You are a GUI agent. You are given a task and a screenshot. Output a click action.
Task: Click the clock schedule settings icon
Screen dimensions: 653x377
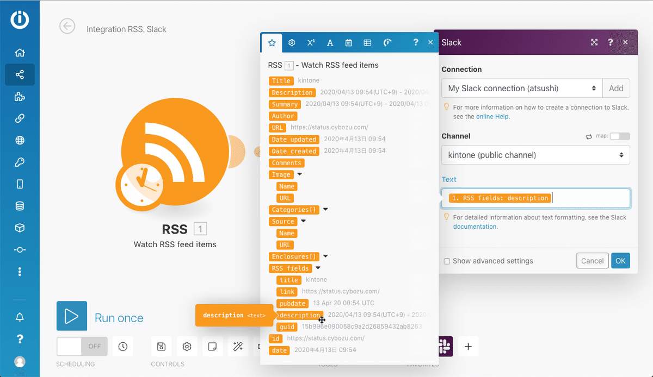coord(122,346)
